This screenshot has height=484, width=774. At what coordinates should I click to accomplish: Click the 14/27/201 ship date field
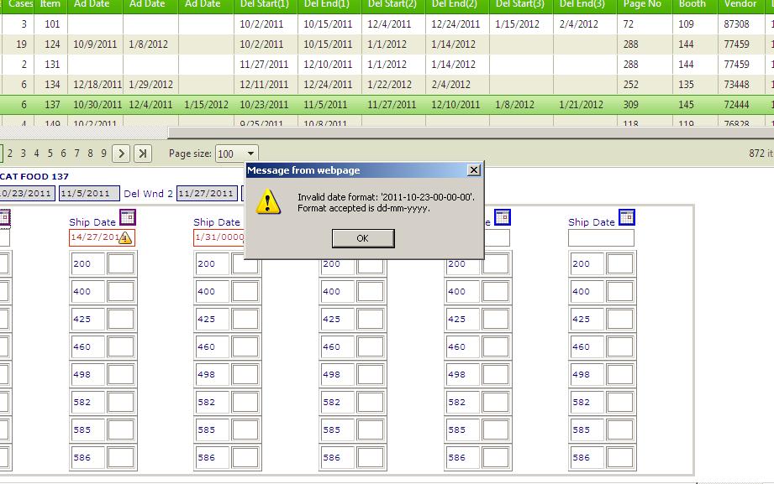pos(102,238)
